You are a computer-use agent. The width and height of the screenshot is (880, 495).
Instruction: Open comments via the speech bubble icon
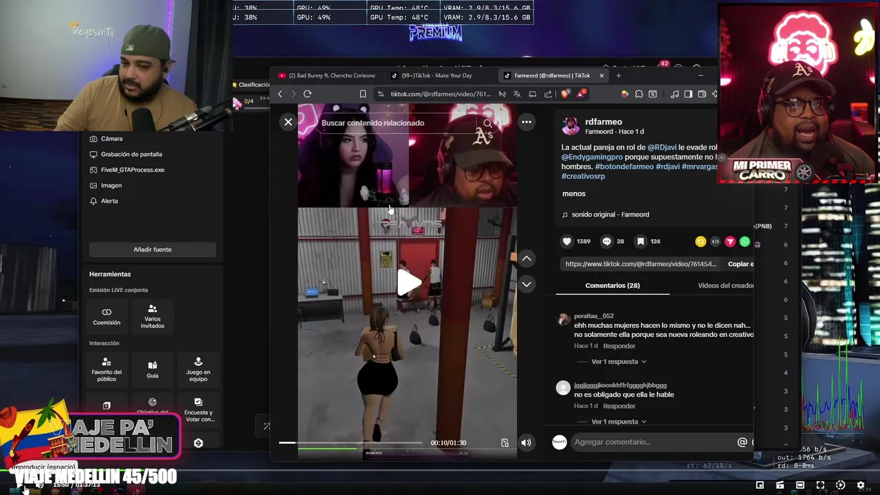tap(606, 241)
